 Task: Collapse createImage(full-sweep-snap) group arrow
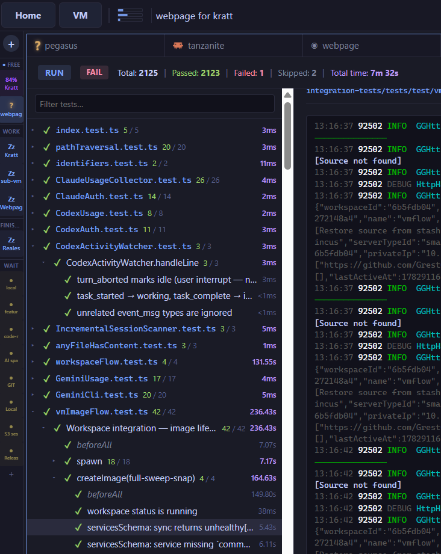(54, 478)
